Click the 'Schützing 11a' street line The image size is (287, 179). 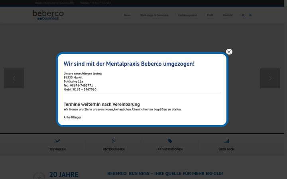pyautogui.click(x=73, y=82)
